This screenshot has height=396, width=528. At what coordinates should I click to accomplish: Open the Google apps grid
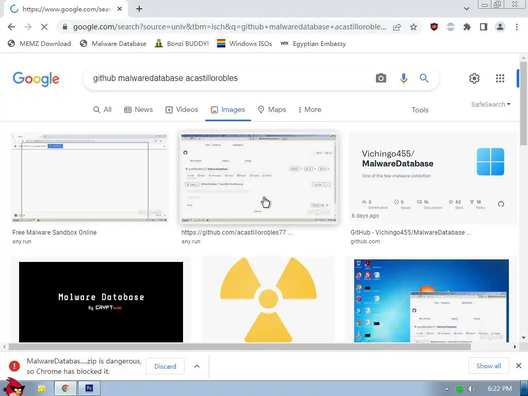500,78
